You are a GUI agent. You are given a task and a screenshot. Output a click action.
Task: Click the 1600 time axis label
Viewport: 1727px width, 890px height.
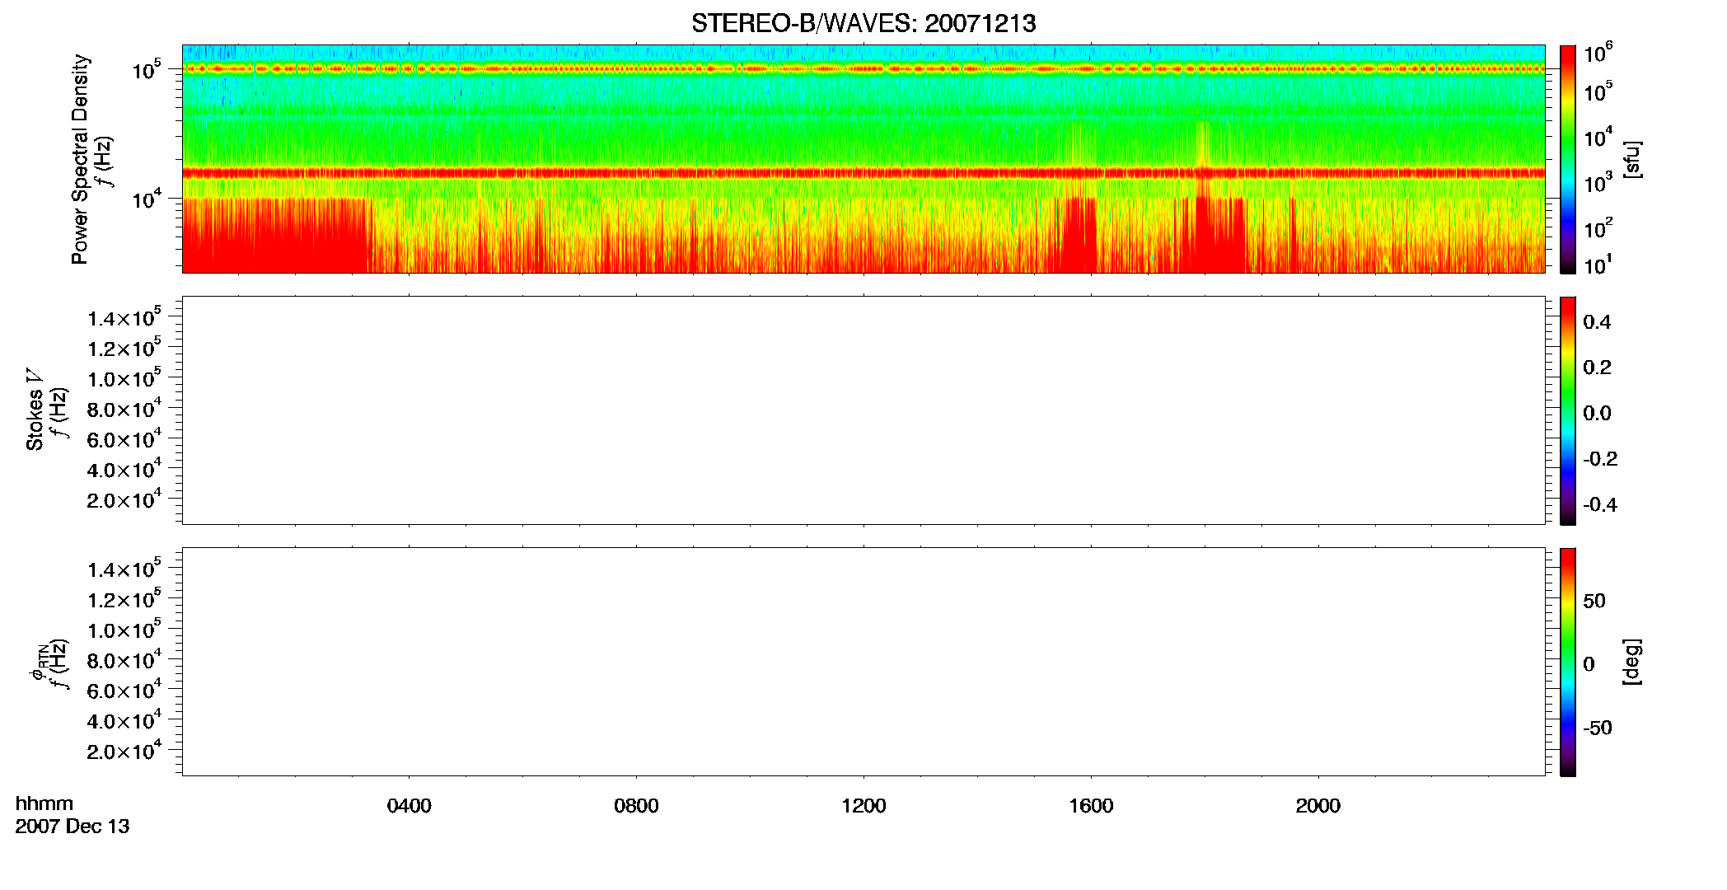click(1091, 806)
